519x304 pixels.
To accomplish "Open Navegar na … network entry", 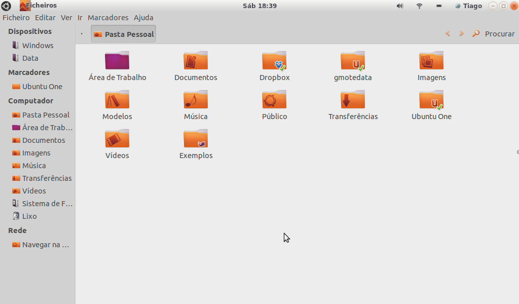I will tap(41, 245).
